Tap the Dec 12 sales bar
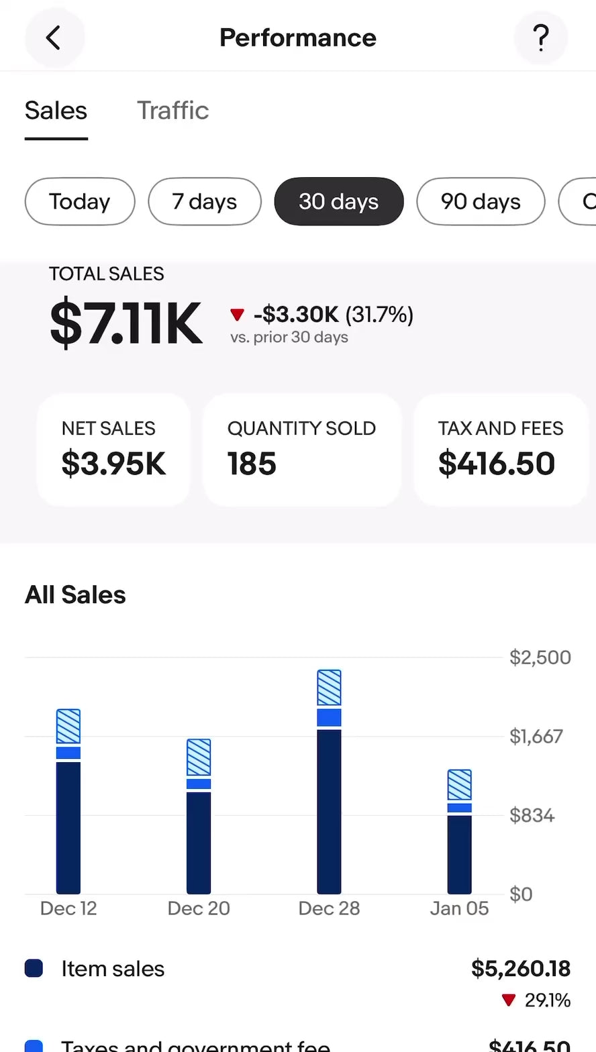Screen dimensions: 596x1052 [x=68, y=802]
